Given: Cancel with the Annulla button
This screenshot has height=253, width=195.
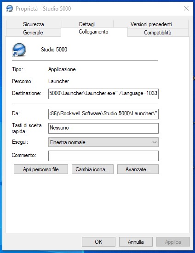Looking at the screenshot, I should click(136, 242).
